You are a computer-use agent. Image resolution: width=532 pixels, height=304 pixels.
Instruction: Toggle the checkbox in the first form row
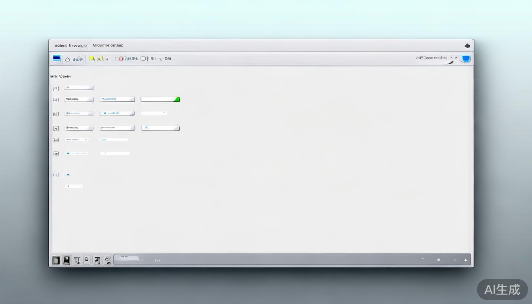56,88
